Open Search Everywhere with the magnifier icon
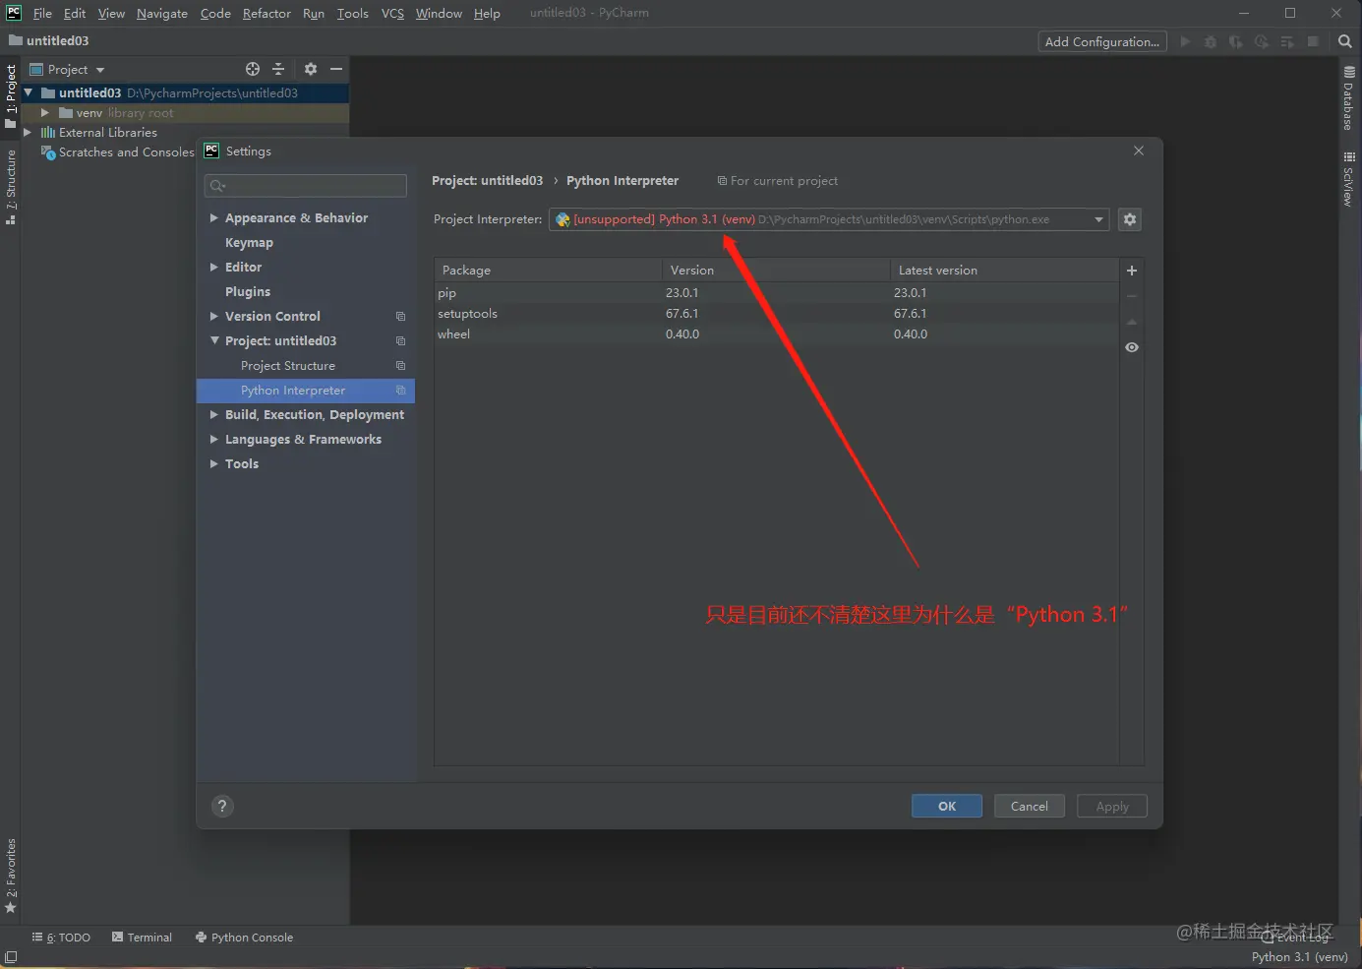Screen dimensions: 1362x969 click(1345, 41)
